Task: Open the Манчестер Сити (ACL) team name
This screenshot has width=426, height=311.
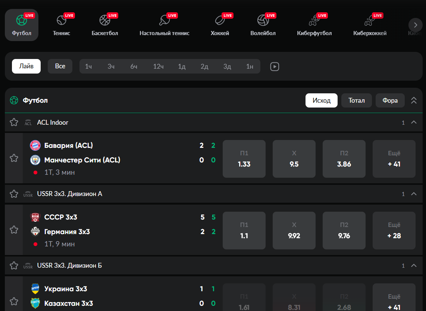Action: point(82,160)
